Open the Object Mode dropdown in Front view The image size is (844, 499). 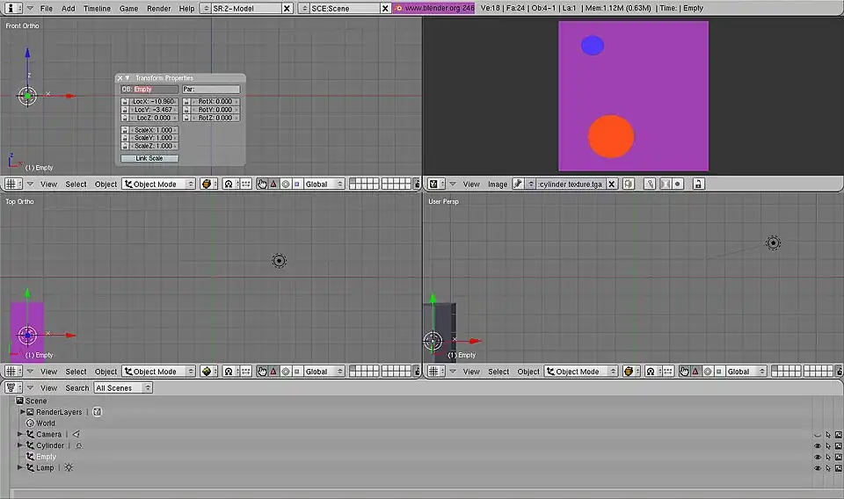coord(158,184)
